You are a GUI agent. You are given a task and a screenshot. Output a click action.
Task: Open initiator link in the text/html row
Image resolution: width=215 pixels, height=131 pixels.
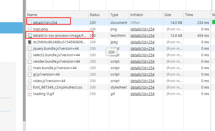tap(142, 35)
